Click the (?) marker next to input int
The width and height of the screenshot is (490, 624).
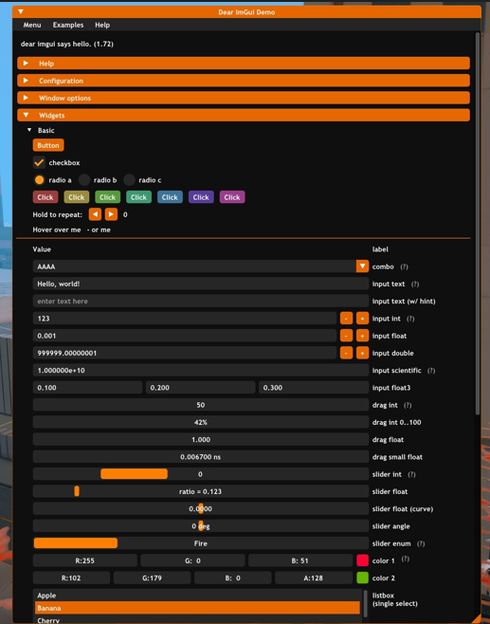410,319
